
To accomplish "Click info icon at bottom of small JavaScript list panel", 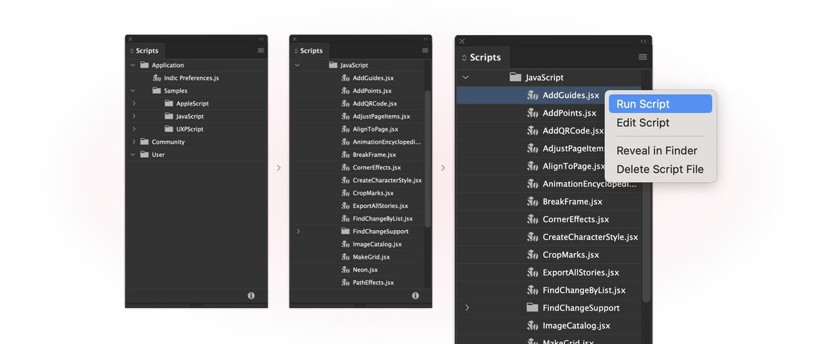I will pyautogui.click(x=415, y=296).
